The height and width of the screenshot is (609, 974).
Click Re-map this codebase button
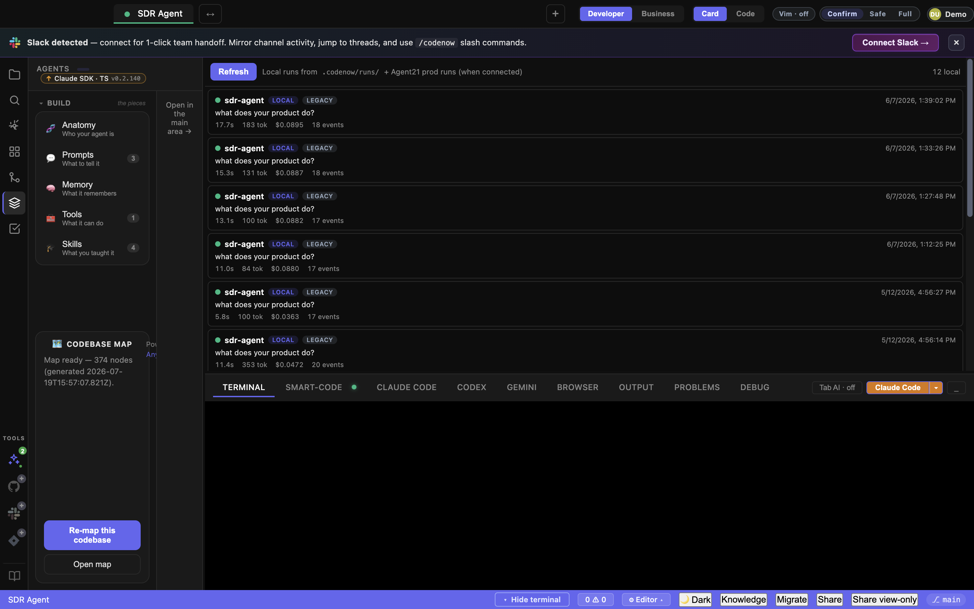pos(92,535)
